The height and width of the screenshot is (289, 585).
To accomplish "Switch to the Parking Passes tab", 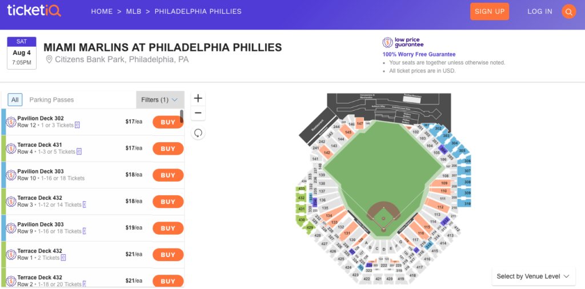I will coord(51,100).
